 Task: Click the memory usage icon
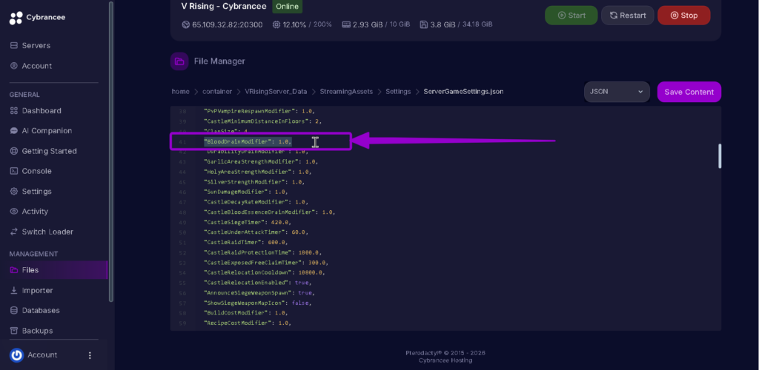click(x=346, y=24)
